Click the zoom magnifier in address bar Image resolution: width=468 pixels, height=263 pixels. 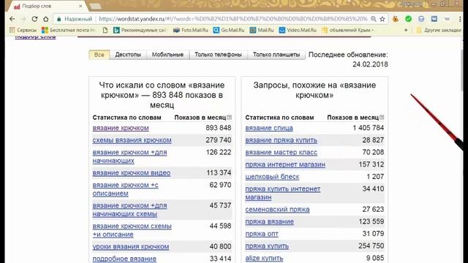point(374,19)
